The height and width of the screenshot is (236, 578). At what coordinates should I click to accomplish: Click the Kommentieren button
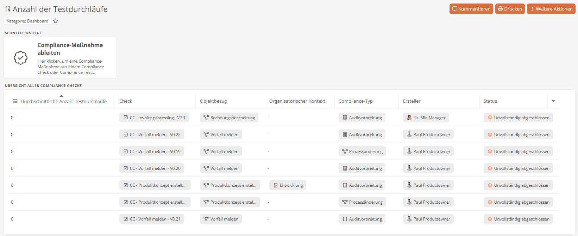coord(471,9)
